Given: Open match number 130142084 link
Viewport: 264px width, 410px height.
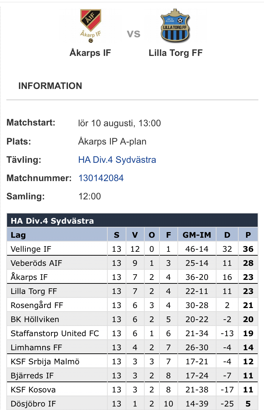Looking at the screenshot, I should (101, 178).
